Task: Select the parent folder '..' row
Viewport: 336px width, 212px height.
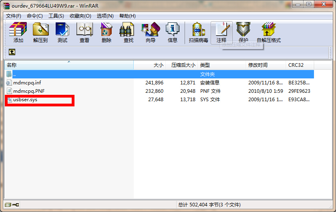Action: pos(159,74)
